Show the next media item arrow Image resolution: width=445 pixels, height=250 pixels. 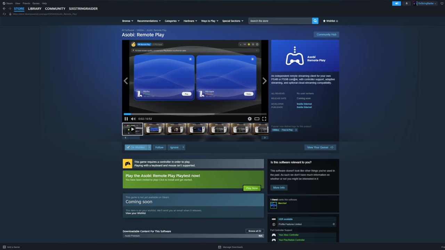coord(265,81)
